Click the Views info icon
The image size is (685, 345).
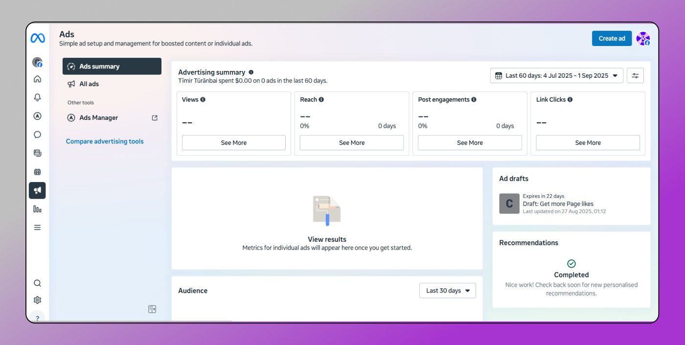[x=203, y=99]
